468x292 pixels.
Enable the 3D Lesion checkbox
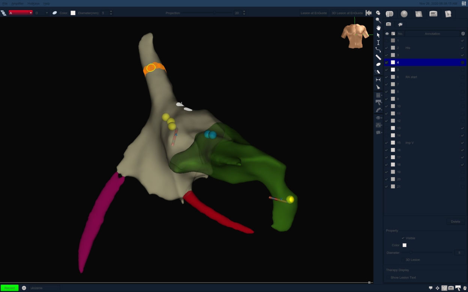pos(403,260)
